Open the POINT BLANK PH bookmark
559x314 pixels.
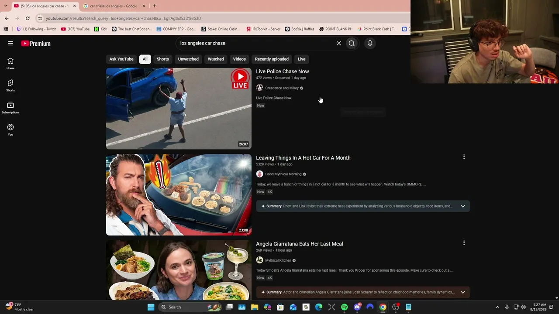pos(336,29)
